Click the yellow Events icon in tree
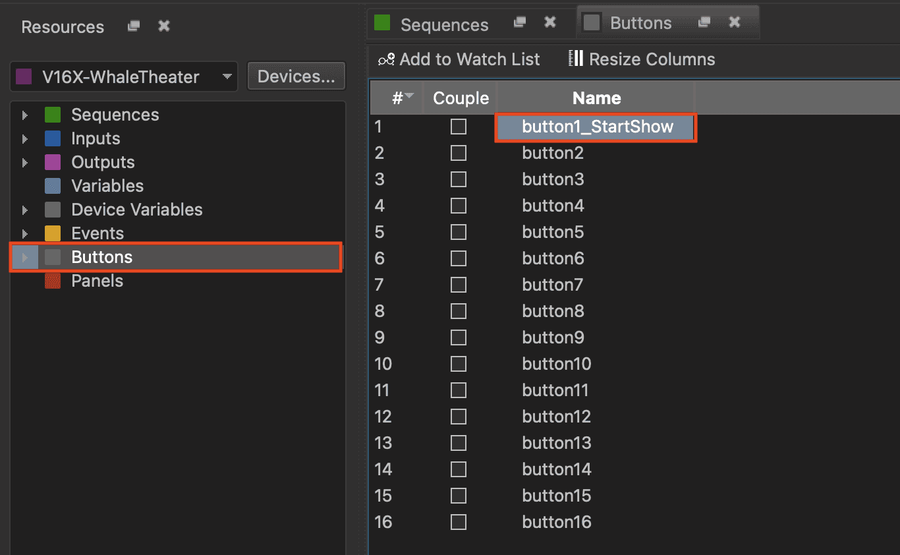The width and height of the screenshot is (900, 555). click(53, 233)
